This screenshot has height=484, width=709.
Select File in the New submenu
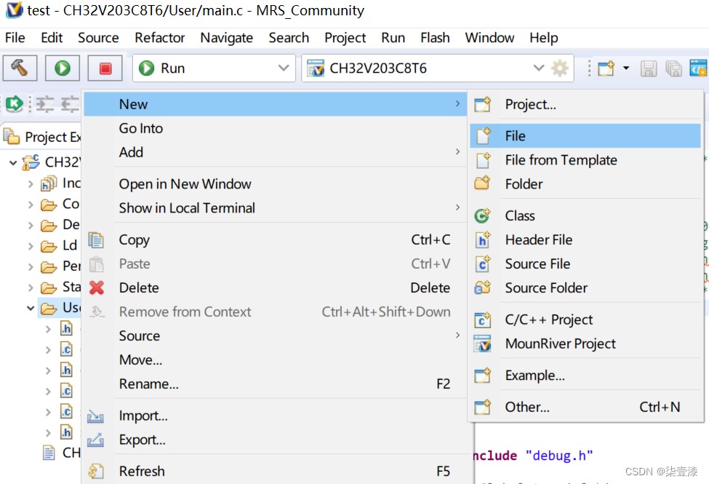(515, 136)
